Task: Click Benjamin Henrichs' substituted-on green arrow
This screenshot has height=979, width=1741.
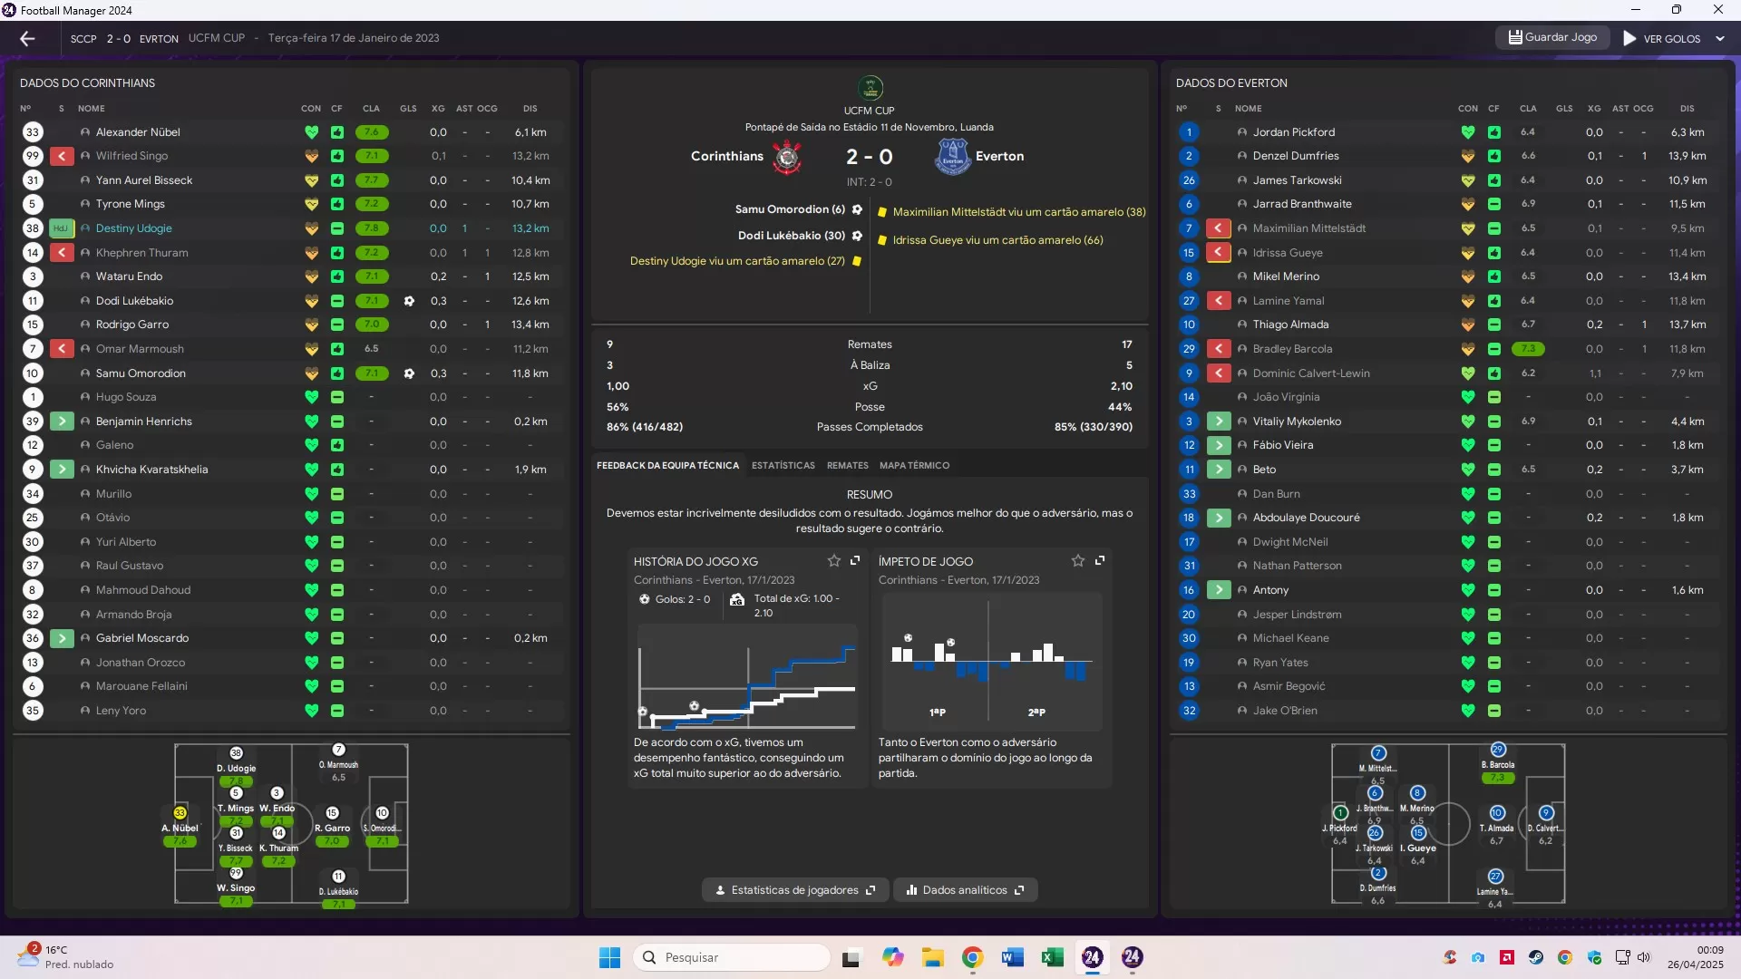Action: 62,422
